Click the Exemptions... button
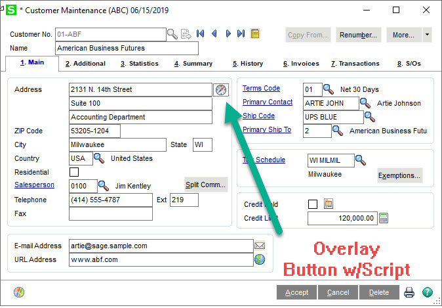The width and height of the screenshot is (442, 308). click(x=400, y=175)
